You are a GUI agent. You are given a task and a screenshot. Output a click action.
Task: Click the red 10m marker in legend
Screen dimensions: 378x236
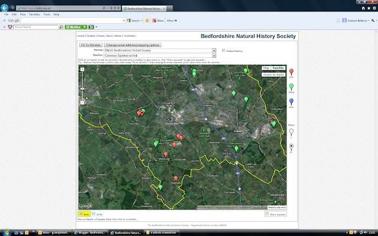click(291, 72)
